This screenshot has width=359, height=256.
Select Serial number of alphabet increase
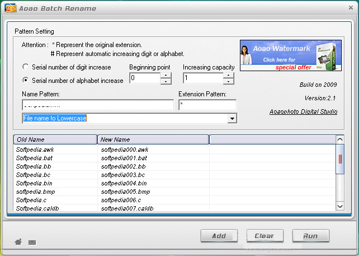point(25,80)
